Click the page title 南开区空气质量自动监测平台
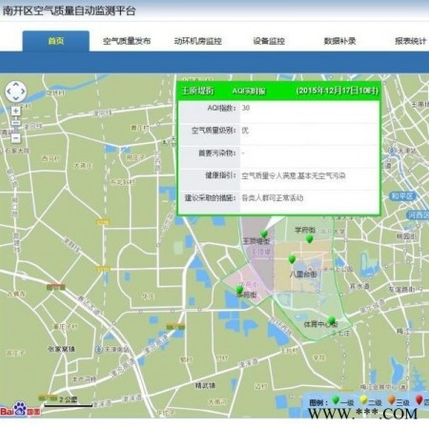 click(70, 10)
